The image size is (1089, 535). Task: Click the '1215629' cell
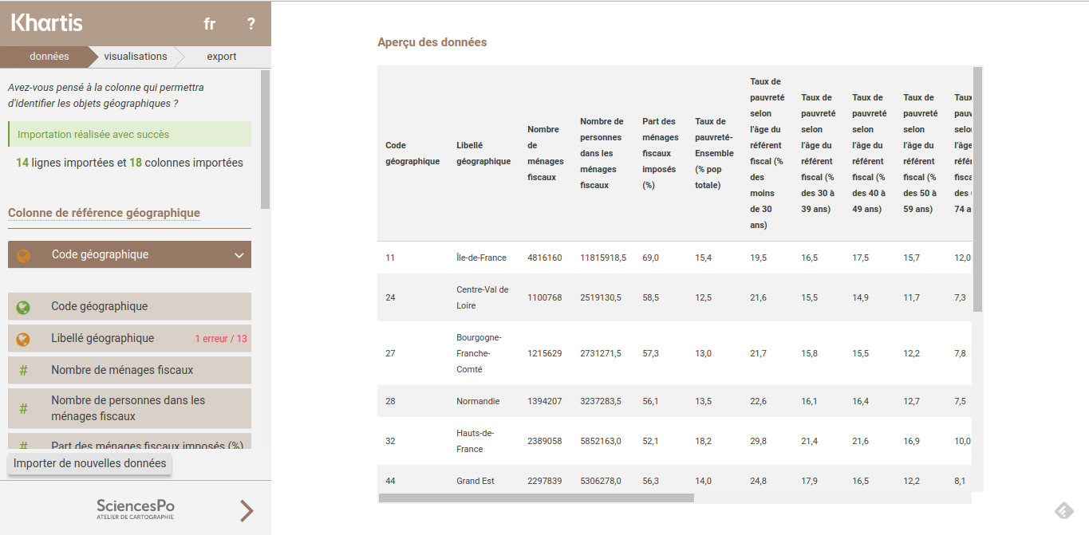tap(545, 353)
